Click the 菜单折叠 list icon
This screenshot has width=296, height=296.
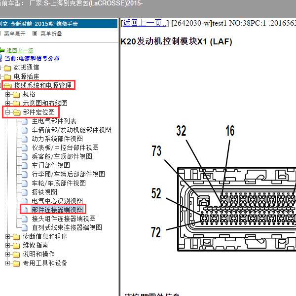[x=35, y=34]
